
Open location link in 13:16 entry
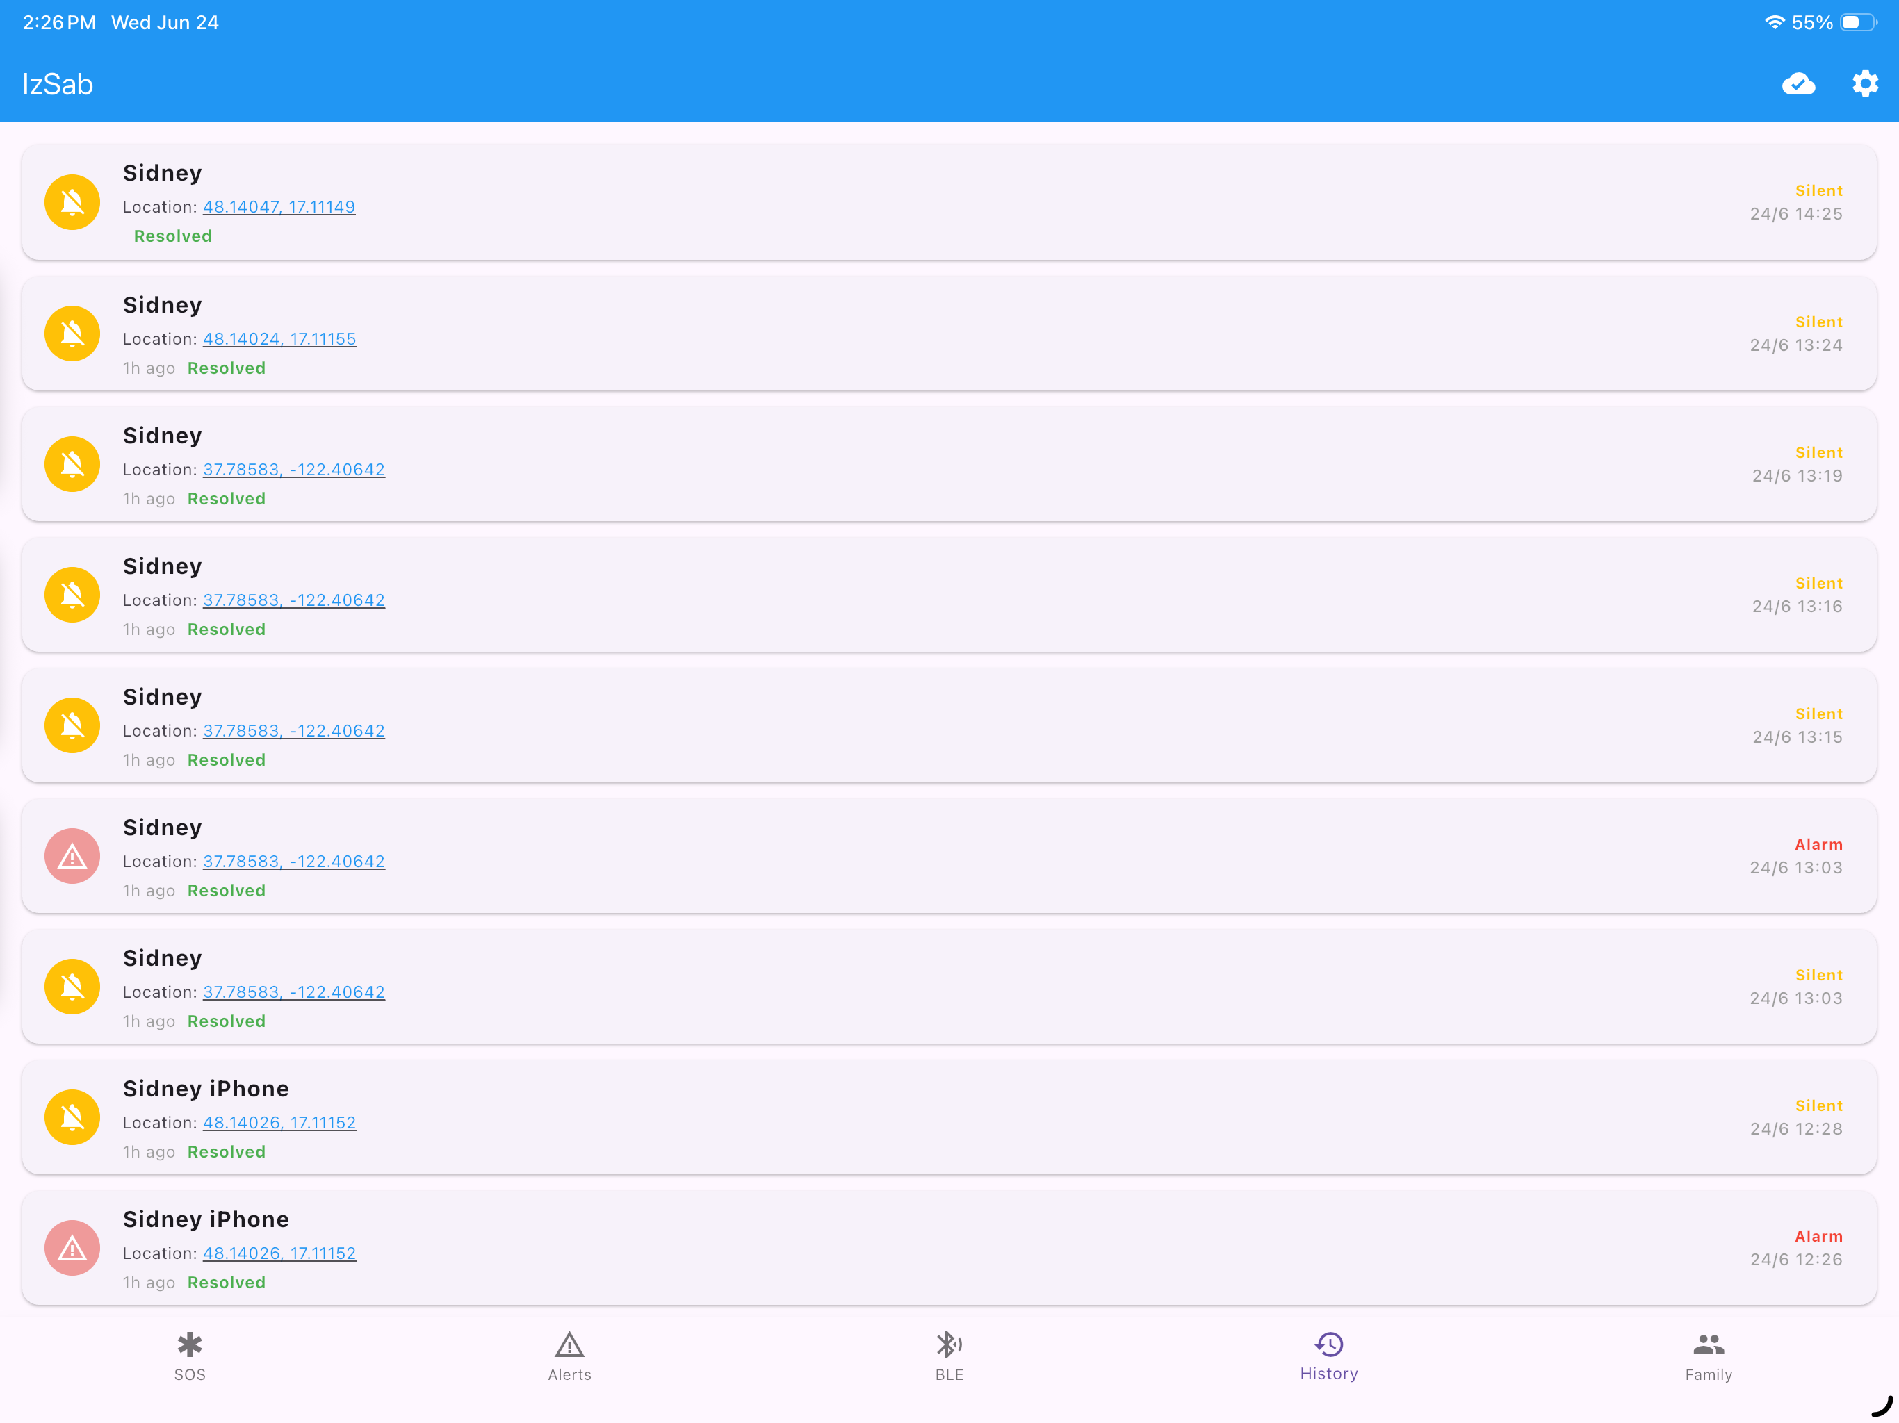coord(293,600)
